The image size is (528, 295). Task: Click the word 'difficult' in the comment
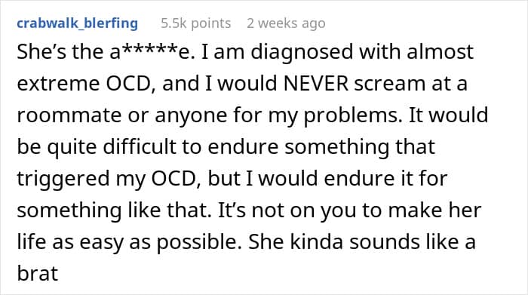[x=140, y=147]
